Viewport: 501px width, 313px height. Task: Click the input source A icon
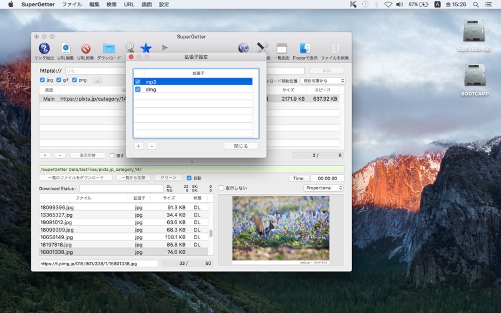pyautogui.click(x=437, y=4)
